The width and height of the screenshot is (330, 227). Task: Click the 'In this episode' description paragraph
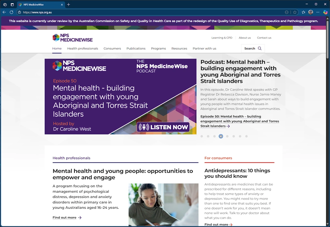point(241,99)
